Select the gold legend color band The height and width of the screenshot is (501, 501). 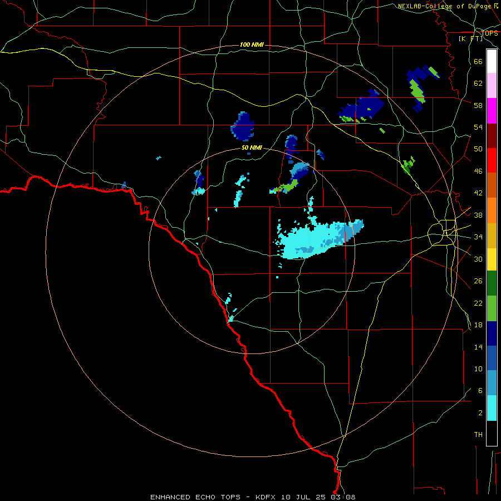click(x=492, y=235)
